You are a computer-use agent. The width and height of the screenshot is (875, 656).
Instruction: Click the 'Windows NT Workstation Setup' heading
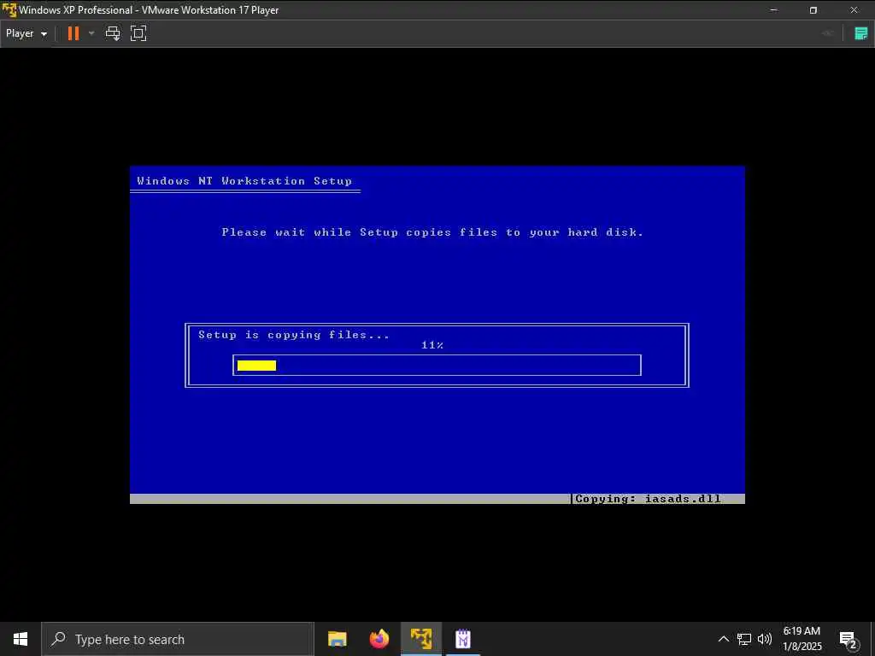pos(244,181)
